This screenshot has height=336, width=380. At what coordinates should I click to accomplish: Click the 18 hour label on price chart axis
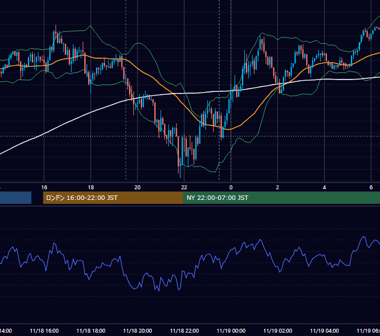(91, 188)
